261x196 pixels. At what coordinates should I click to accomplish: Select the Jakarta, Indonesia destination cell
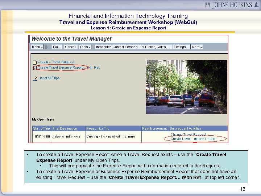click(x=69, y=136)
